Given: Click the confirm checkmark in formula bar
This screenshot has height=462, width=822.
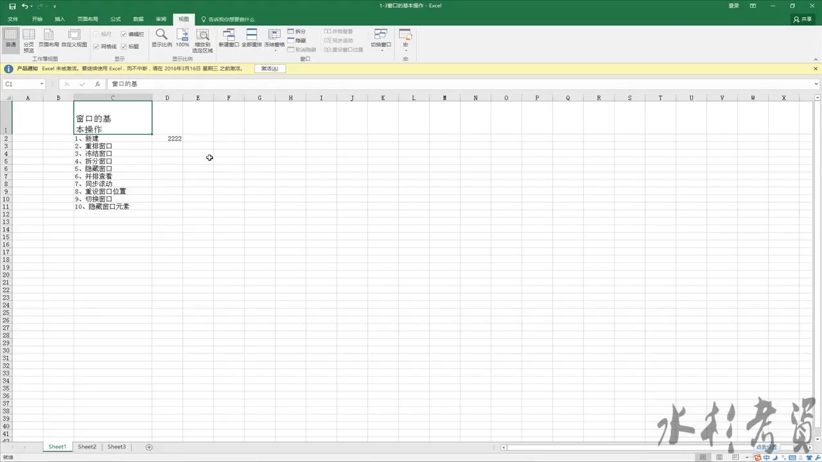Looking at the screenshot, I should click(82, 84).
